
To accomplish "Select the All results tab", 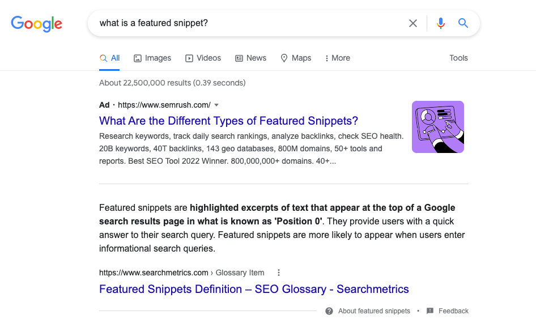I will tap(110, 58).
